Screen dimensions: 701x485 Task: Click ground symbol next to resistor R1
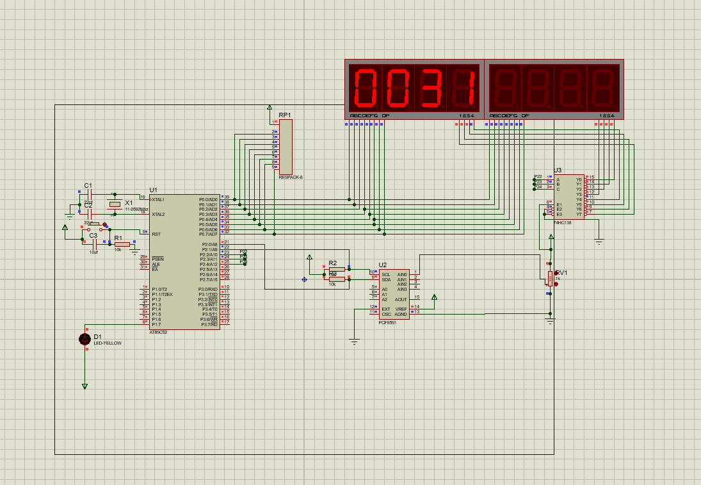coord(134,252)
